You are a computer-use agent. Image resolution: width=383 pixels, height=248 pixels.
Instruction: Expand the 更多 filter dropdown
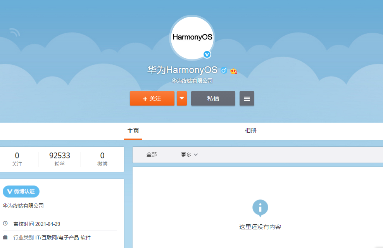click(189, 155)
